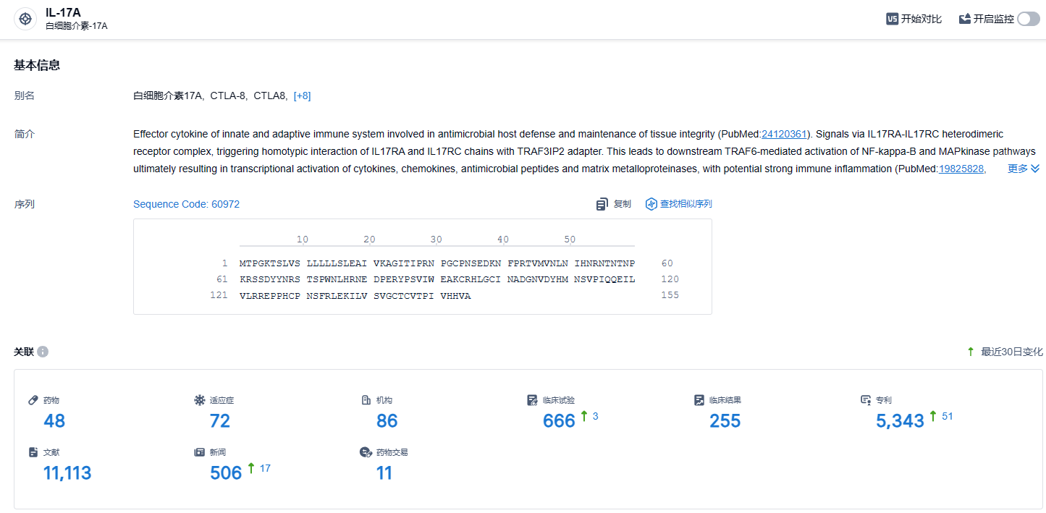The image size is (1046, 513).
Task: Click the IL-17A target icon
Action: 25,19
